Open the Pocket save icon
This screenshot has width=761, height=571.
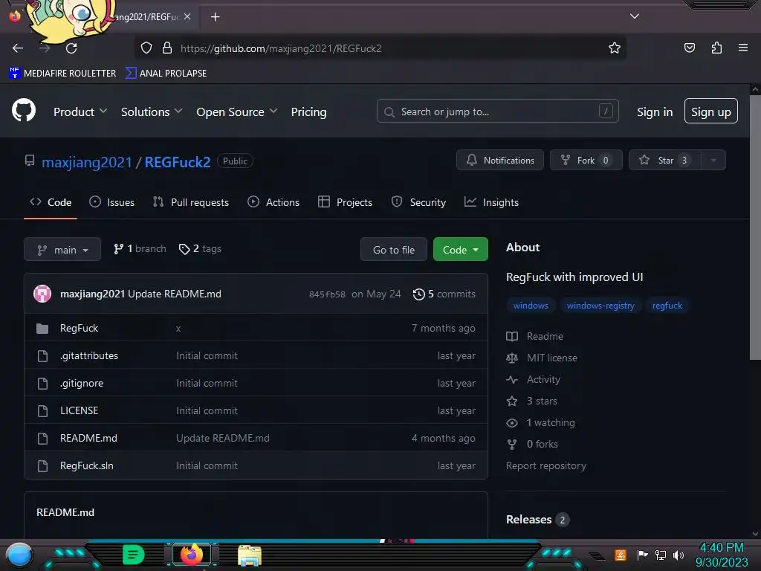[x=689, y=48]
